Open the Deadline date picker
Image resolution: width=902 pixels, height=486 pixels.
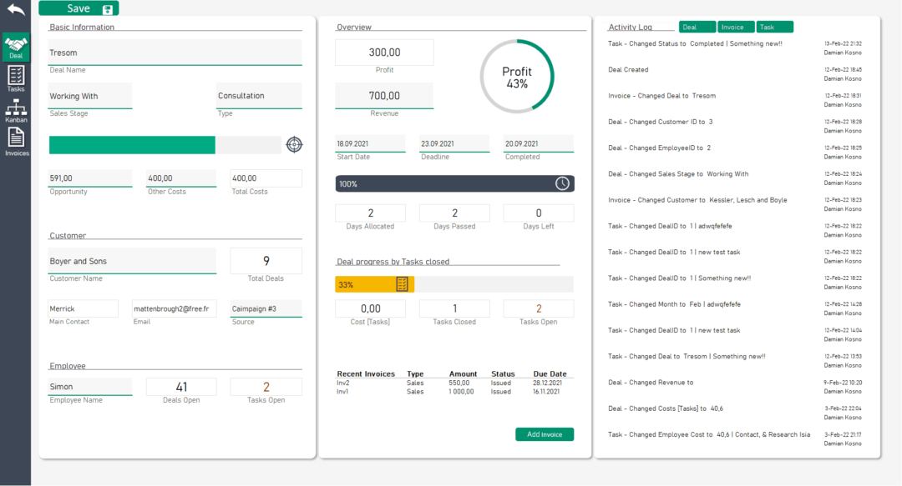point(454,143)
